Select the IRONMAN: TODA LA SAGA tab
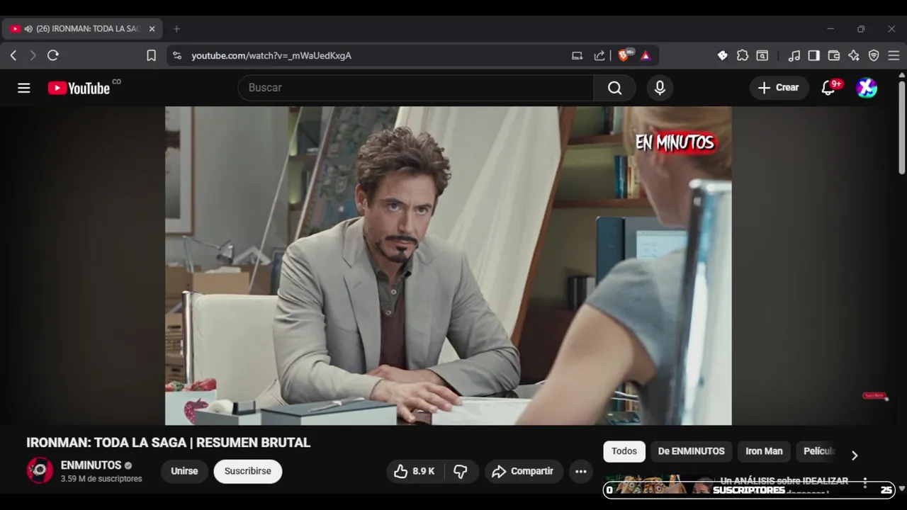Image resolution: width=907 pixels, height=510 pixels. (x=82, y=29)
